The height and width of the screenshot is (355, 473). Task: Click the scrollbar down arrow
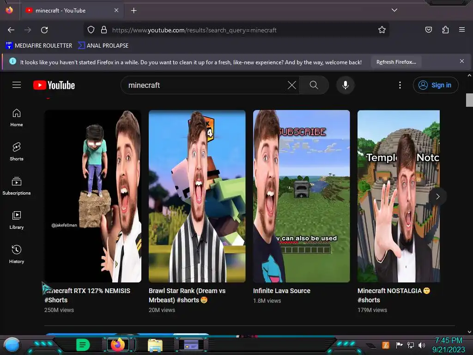pyautogui.click(x=469, y=332)
